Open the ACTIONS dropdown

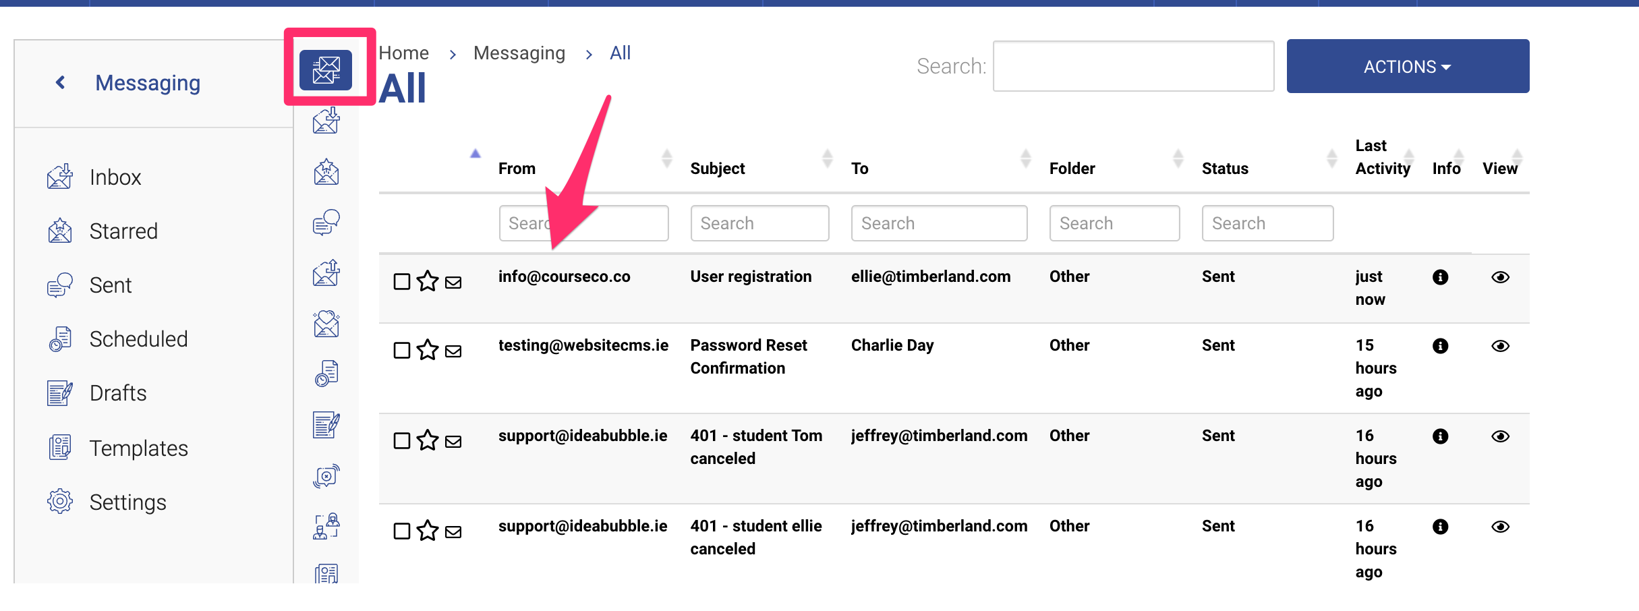click(1407, 66)
